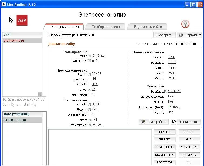Open Google indexed 124 link

(x=95, y=84)
